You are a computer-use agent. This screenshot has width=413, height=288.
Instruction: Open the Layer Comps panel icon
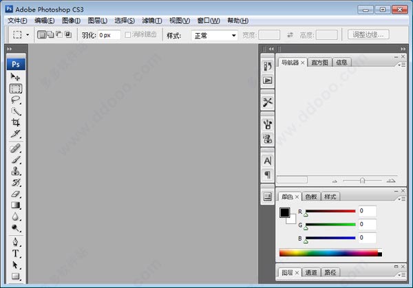tap(268, 197)
